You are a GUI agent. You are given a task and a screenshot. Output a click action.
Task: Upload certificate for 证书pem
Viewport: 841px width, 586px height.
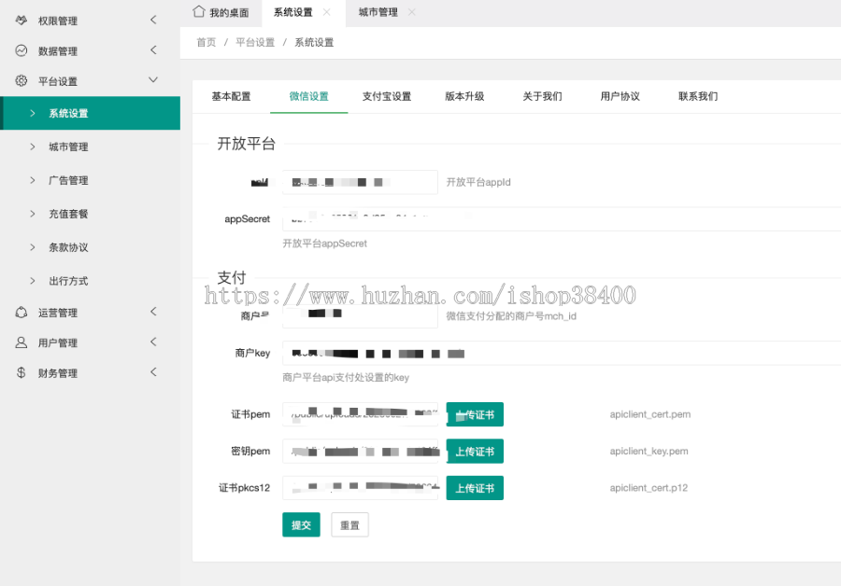coord(475,414)
